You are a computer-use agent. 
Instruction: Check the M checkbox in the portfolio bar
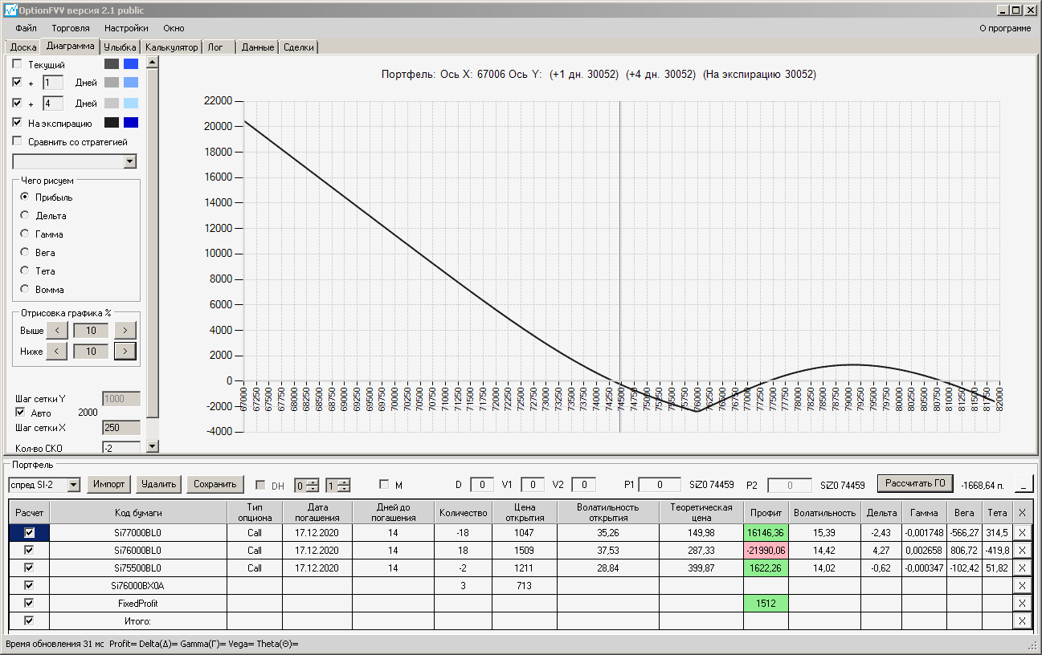point(384,485)
